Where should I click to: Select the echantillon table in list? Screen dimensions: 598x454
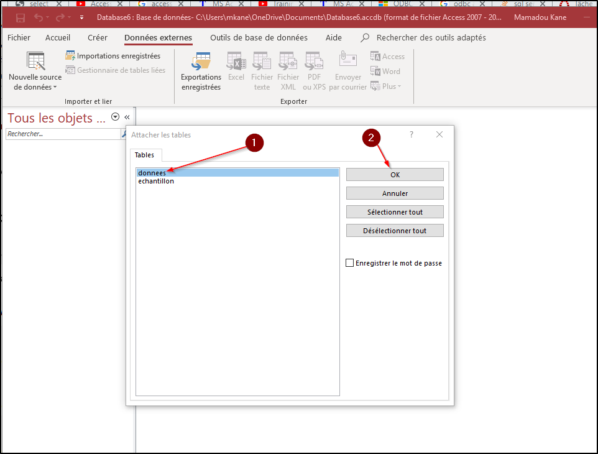coord(156,182)
